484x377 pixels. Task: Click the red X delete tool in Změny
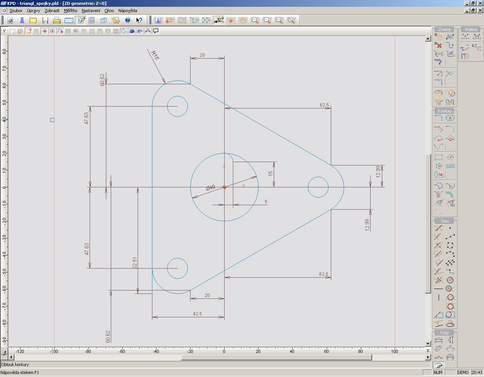(x=439, y=45)
